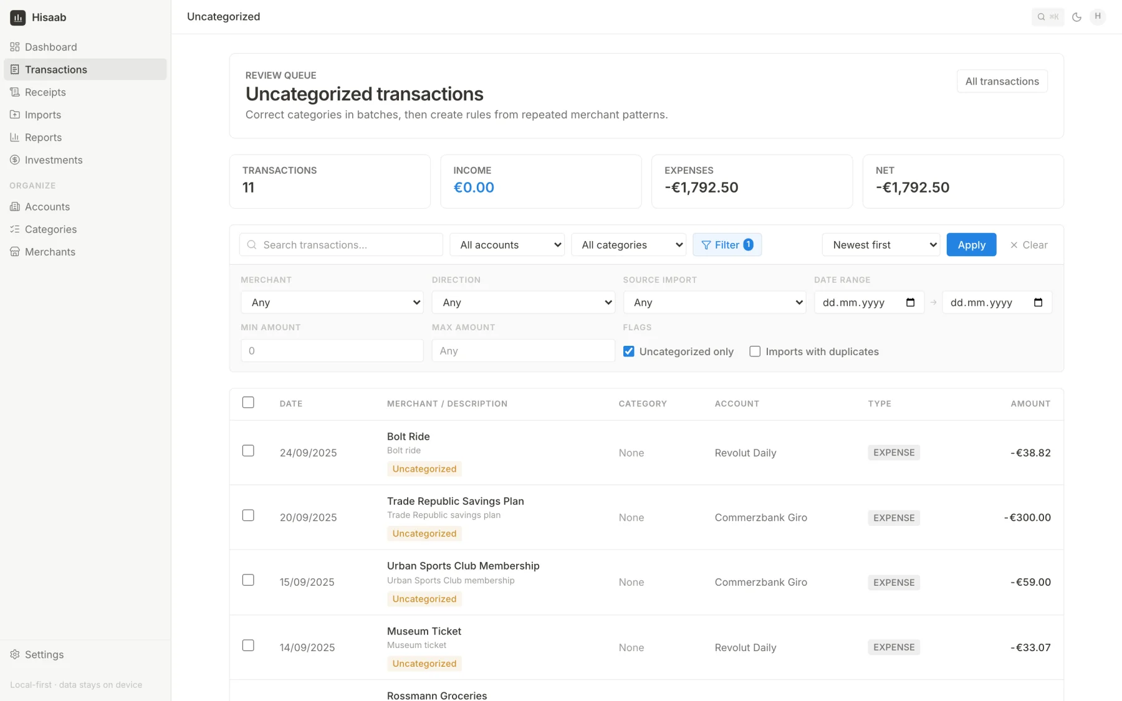Navigate to Reports
Image resolution: width=1122 pixels, height=701 pixels.
85,137
